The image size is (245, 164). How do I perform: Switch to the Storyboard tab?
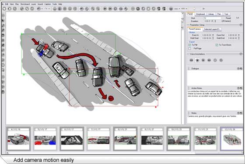[x=200, y=14]
